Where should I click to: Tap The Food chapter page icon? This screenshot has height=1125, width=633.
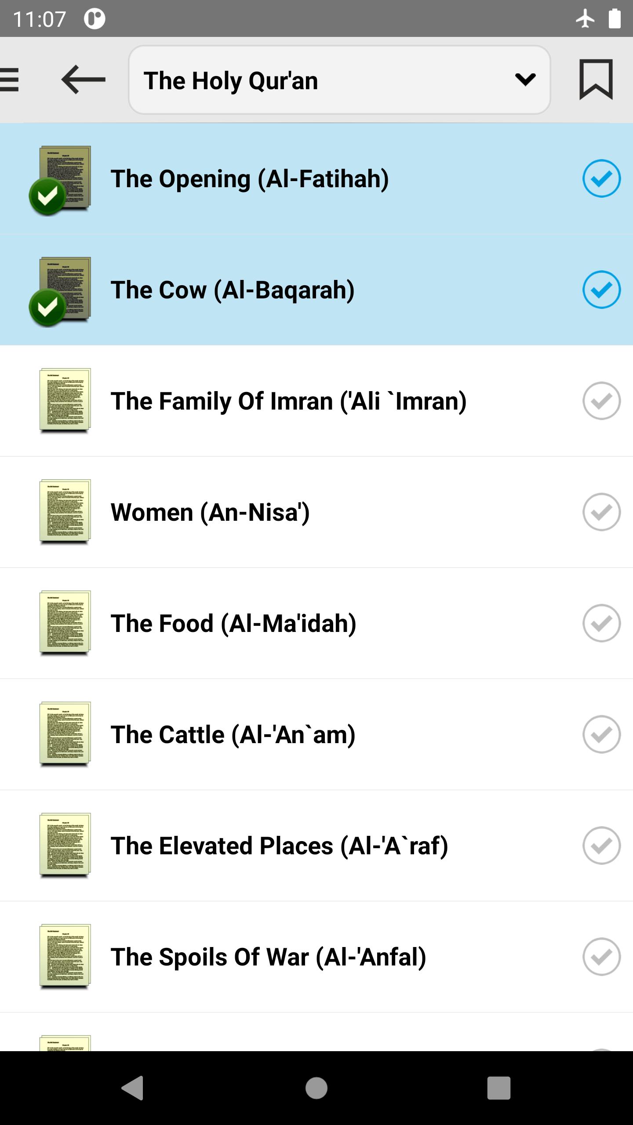[x=65, y=623]
